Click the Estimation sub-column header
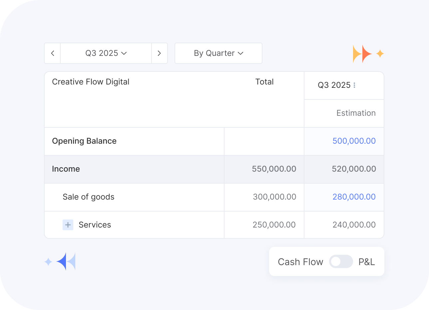 pyautogui.click(x=356, y=113)
